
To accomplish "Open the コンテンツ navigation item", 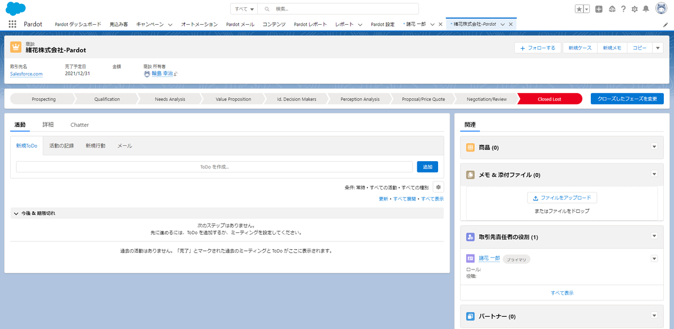I will click(x=274, y=25).
